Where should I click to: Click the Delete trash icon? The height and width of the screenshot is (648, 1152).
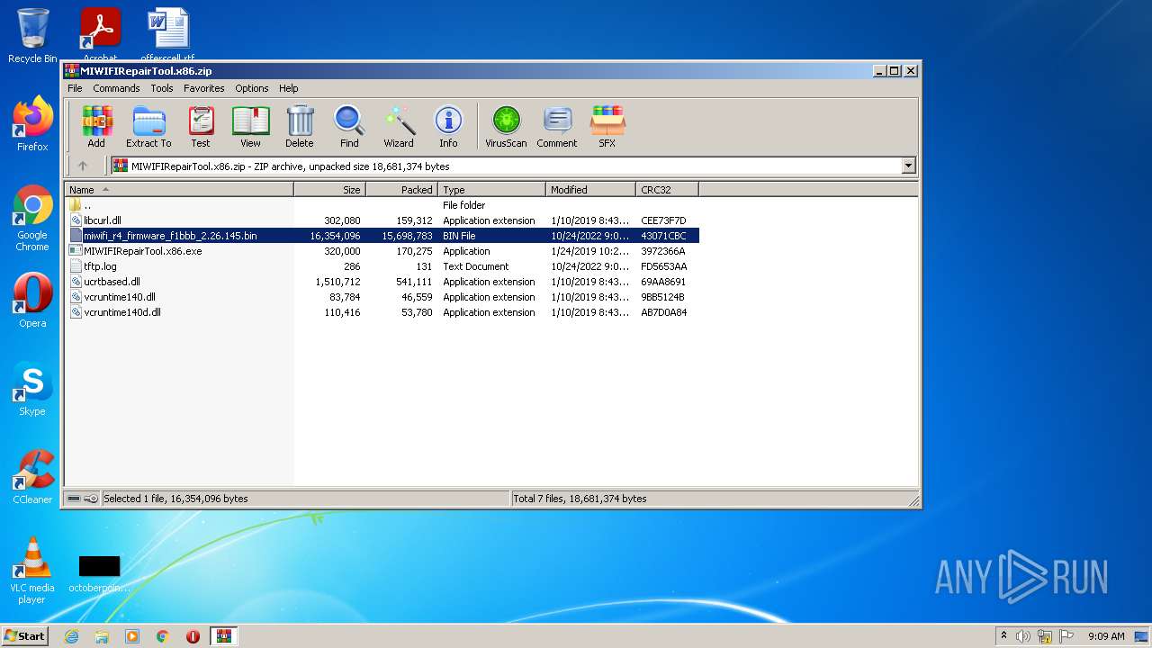point(300,126)
